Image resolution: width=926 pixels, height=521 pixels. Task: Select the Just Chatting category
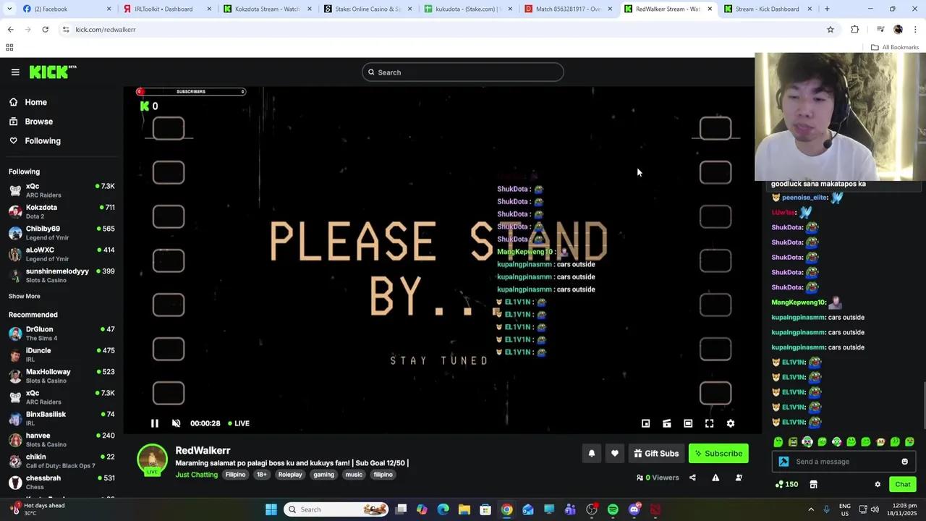click(196, 475)
